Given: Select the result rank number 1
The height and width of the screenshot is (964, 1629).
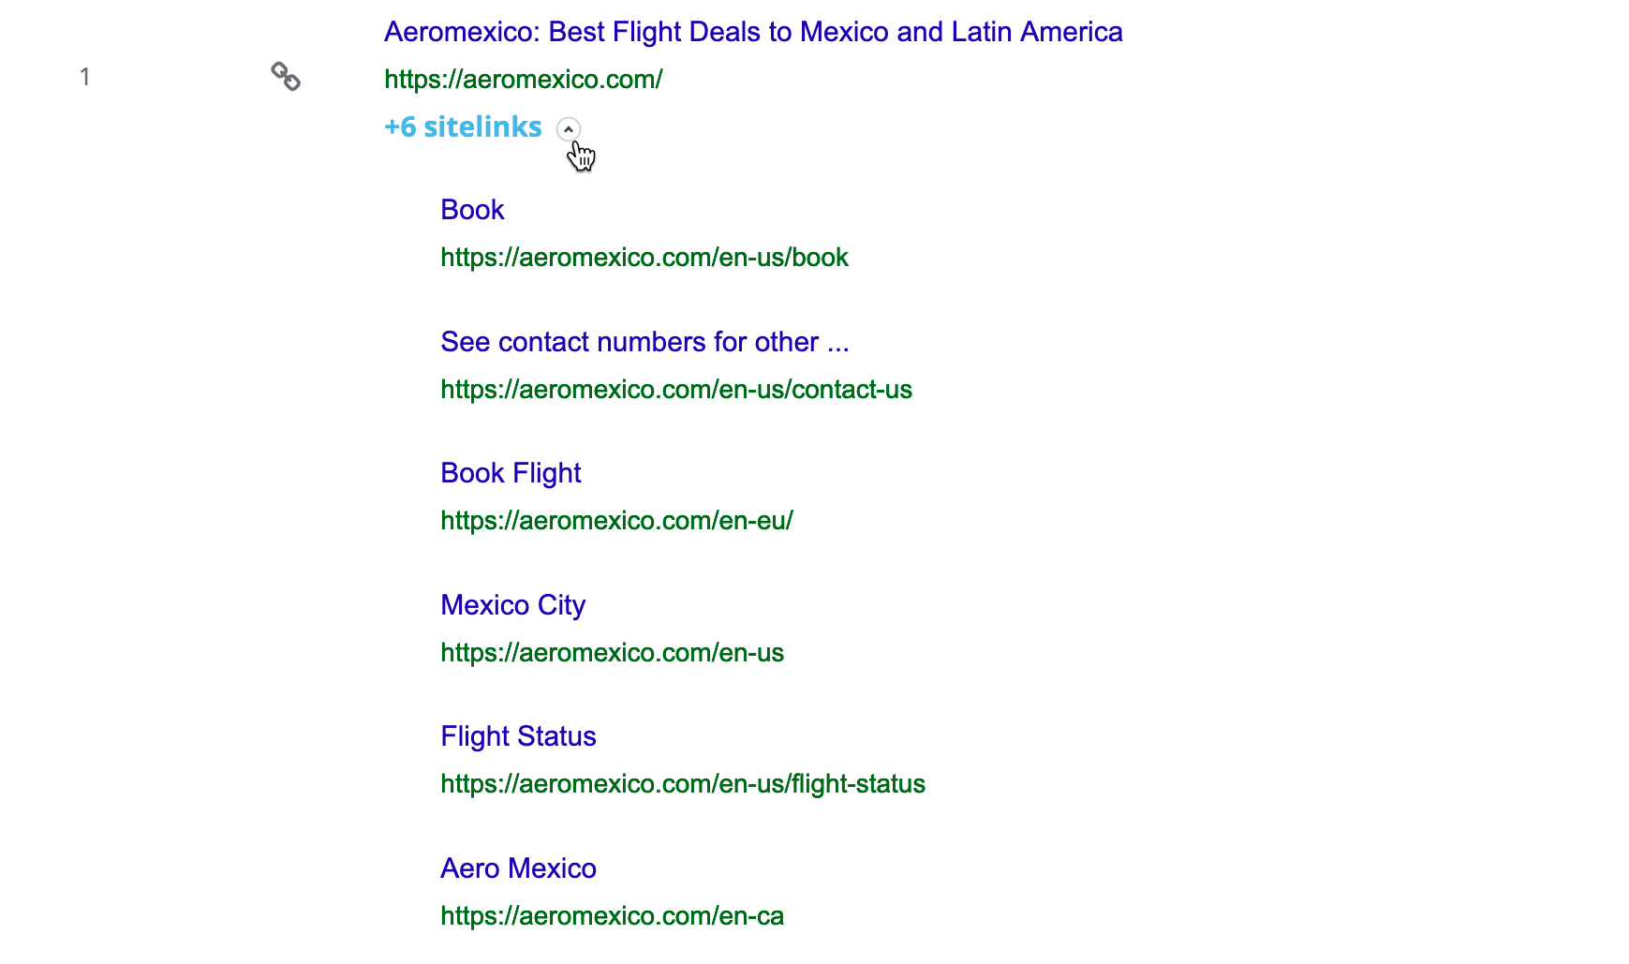Looking at the screenshot, I should pyautogui.click(x=85, y=77).
